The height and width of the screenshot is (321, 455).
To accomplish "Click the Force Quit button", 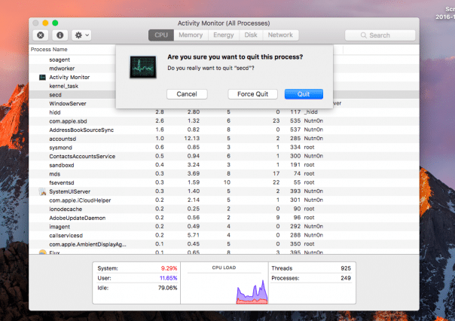I will point(253,94).
